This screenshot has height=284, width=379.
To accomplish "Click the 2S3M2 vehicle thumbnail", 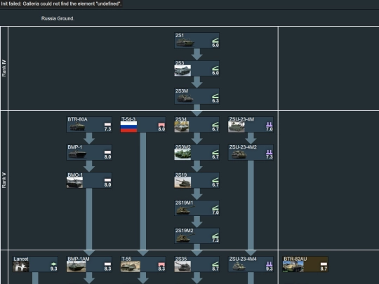I will [182, 154].
